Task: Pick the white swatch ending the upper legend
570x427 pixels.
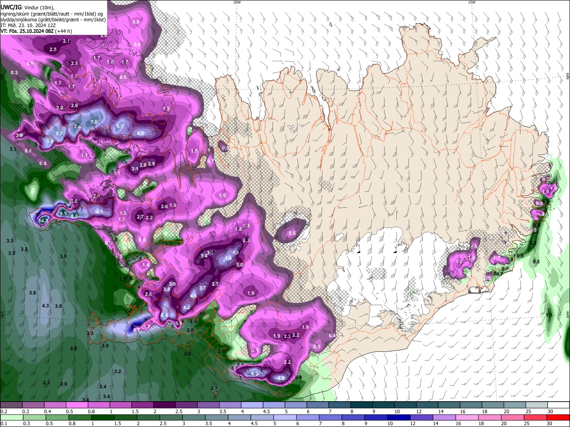Action: point(558,405)
